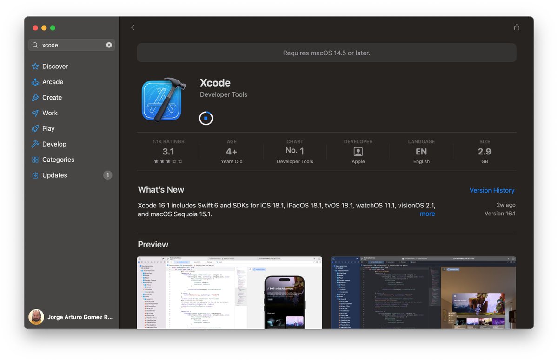558x361 pixels.
Task: Click the Xcode app title
Action: (215, 83)
